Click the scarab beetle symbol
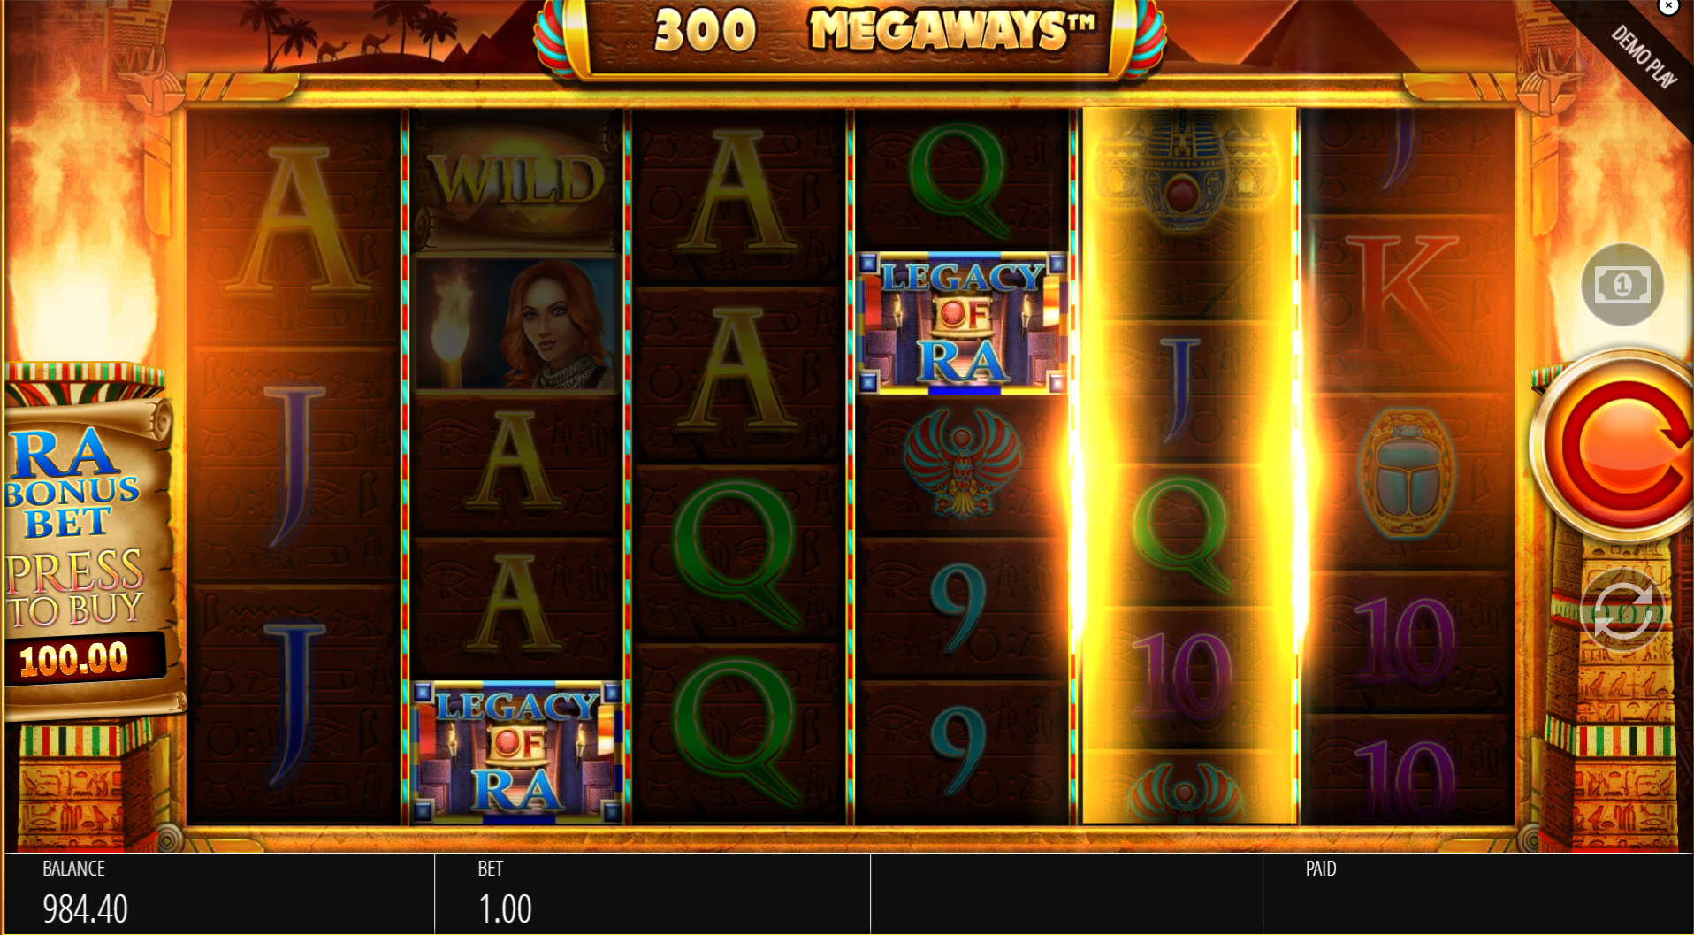This screenshot has height=935, width=1694. (1407, 473)
